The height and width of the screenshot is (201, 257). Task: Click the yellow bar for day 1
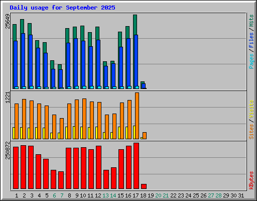[x=14, y=133]
